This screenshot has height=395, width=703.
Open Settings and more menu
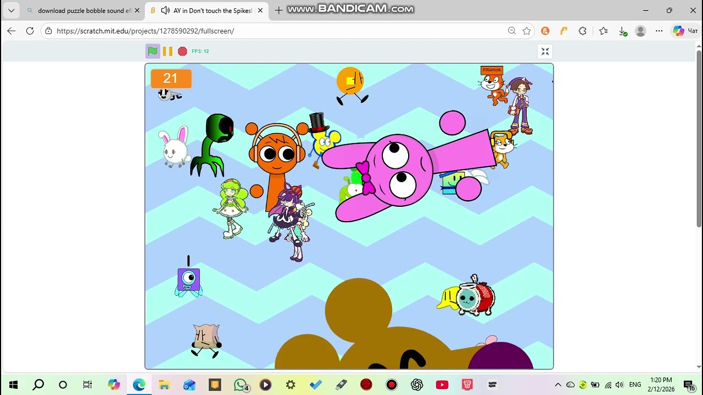click(x=659, y=31)
